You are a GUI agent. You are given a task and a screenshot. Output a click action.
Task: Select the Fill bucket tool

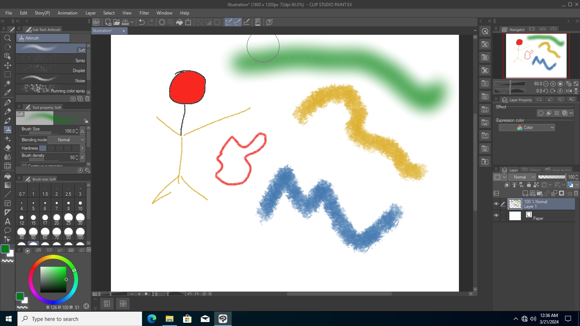point(8,176)
